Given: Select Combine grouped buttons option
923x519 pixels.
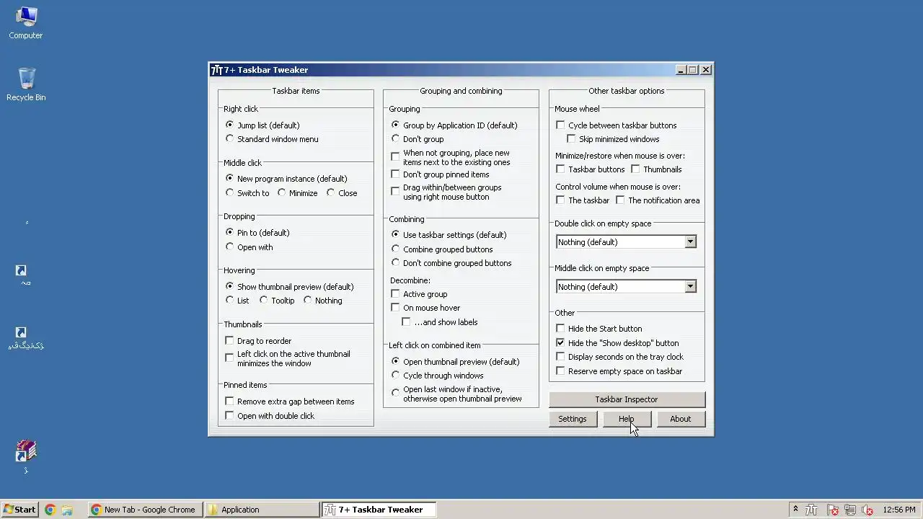Looking at the screenshot, I should coord(395,249).
